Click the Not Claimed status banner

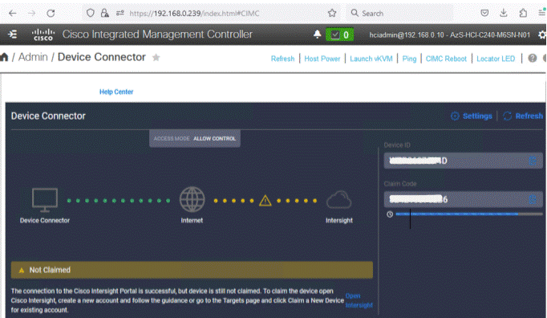click(x=192, y=270)
